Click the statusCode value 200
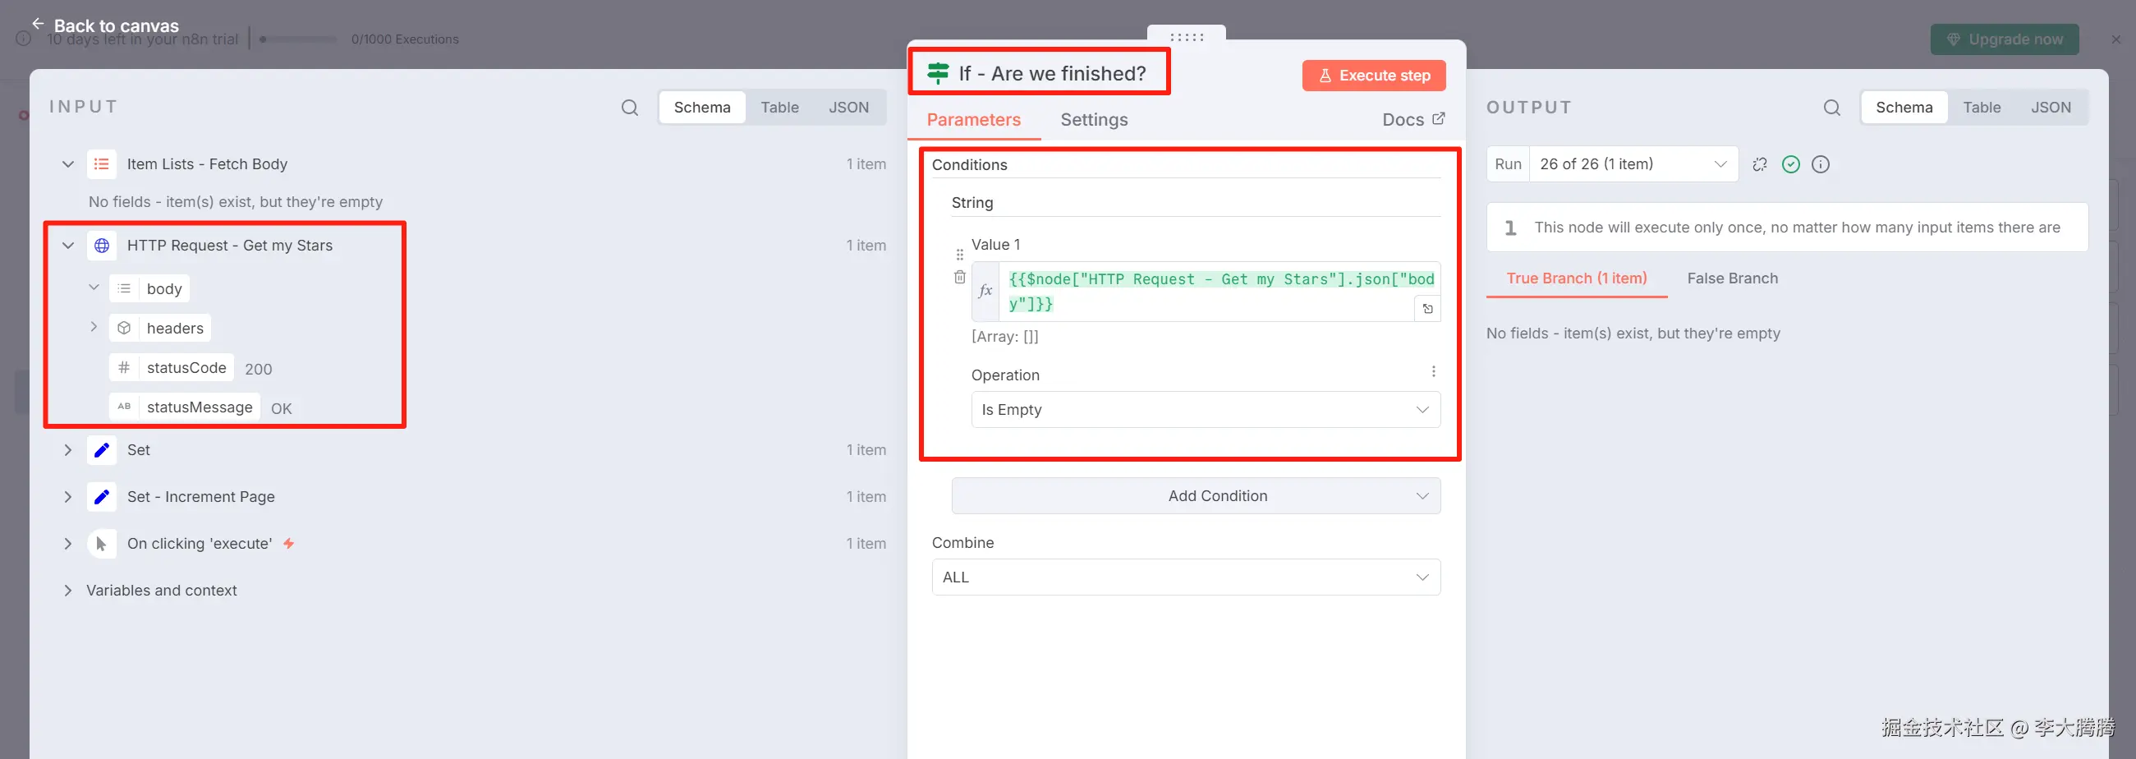This screenshot has height=759, width=2136. coord(258,369)
